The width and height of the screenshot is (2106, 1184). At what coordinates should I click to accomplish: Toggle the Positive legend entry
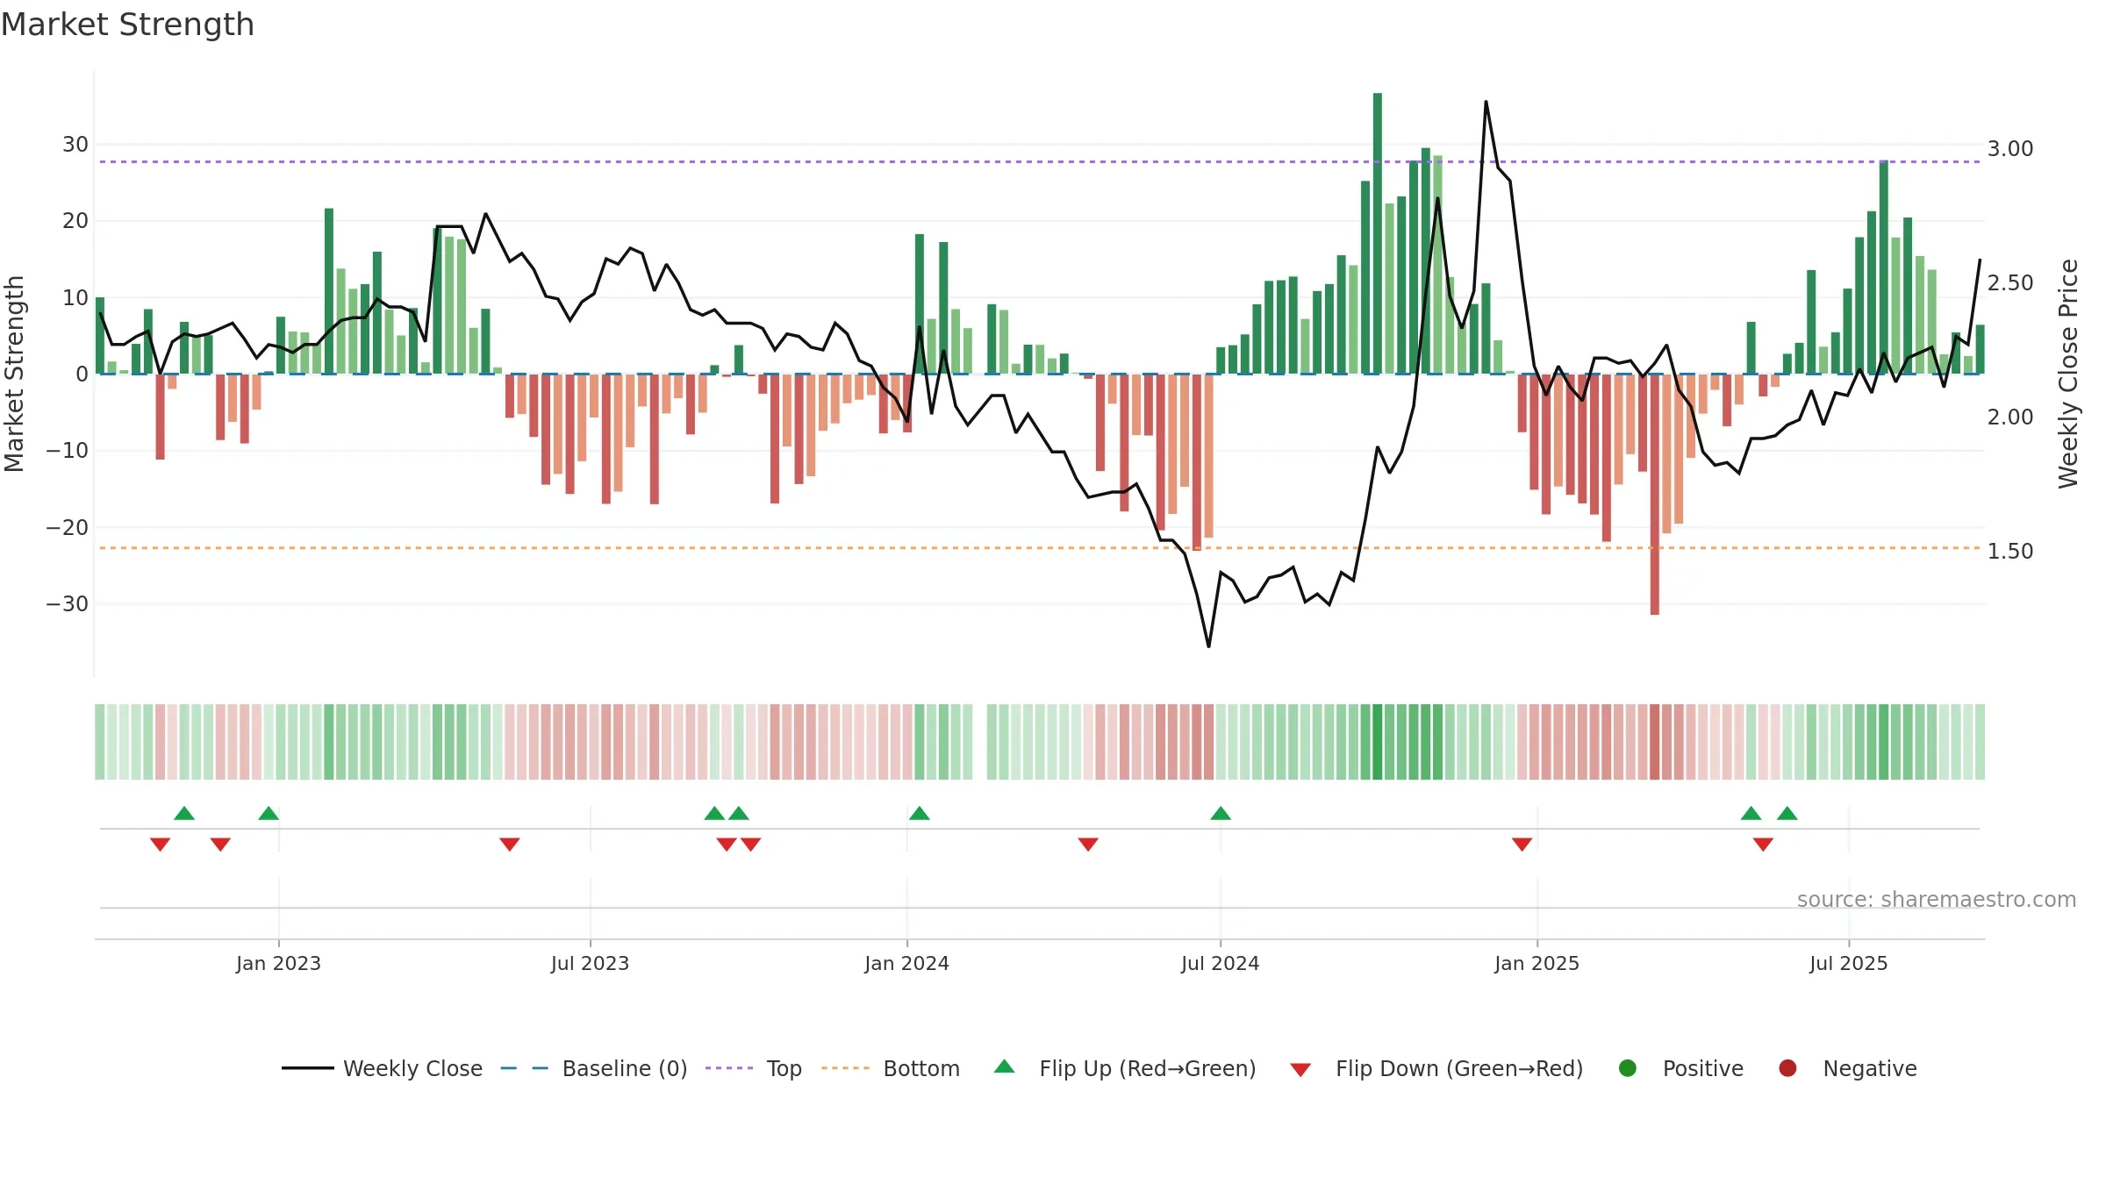click(1680, 1068)
